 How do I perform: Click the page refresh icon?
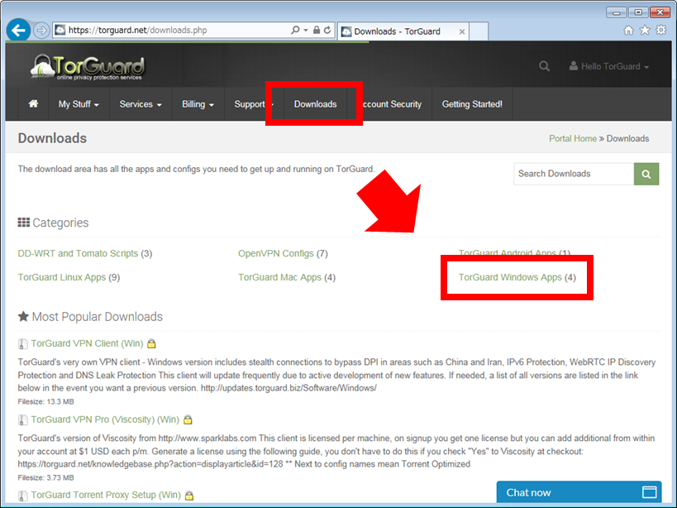tap(327, 30)
